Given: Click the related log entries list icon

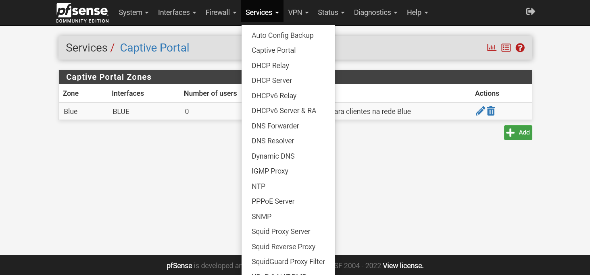Looking at the screenshot, I should 506,48.
